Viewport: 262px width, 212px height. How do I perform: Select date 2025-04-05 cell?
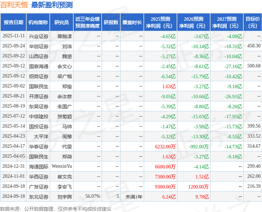(x=13, y=156)
